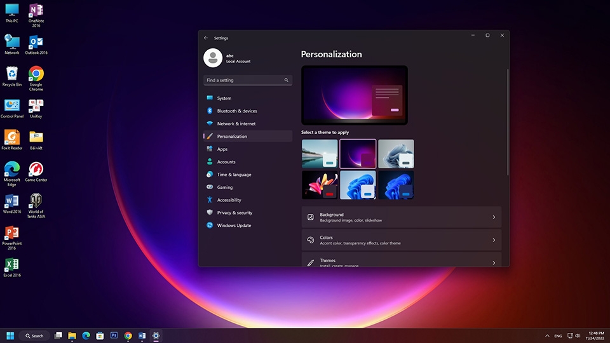Select World of Tanks ASIA icon
Image resolution: width=610 pixels, height=343 pixels.
36,206
